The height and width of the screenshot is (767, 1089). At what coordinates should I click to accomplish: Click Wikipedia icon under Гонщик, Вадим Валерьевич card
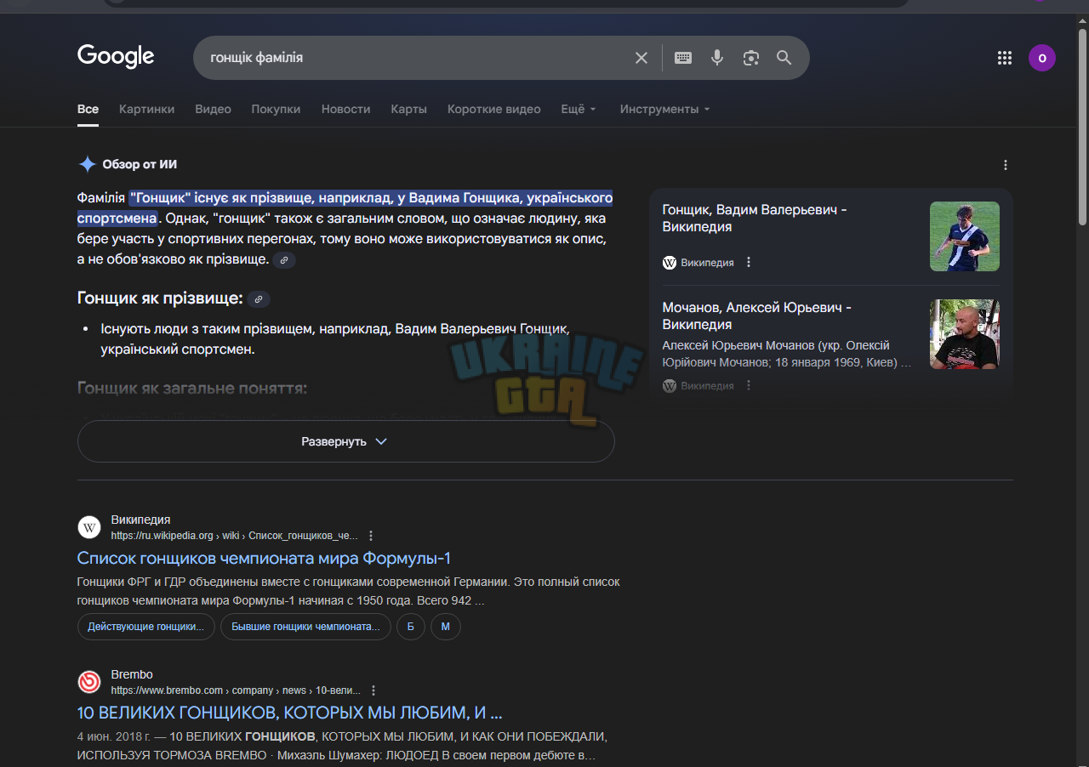pos(670,263)
